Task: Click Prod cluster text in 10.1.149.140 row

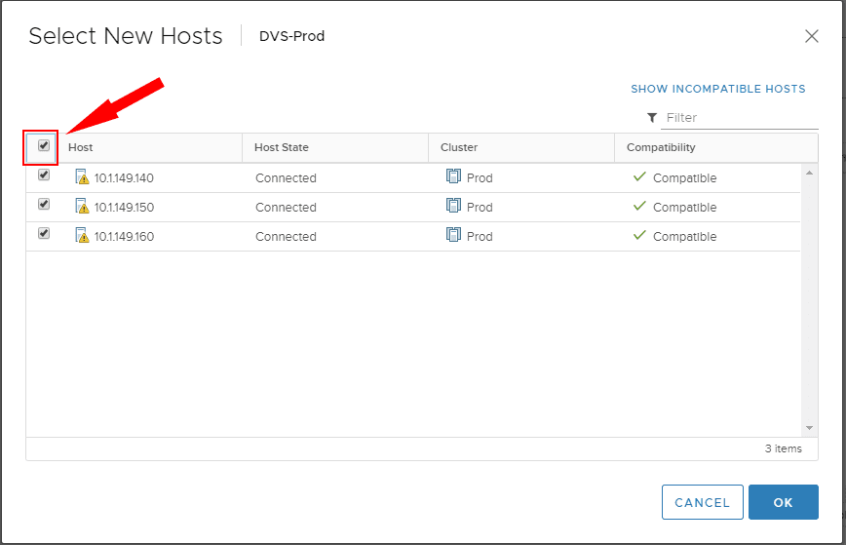Action: 480,178
